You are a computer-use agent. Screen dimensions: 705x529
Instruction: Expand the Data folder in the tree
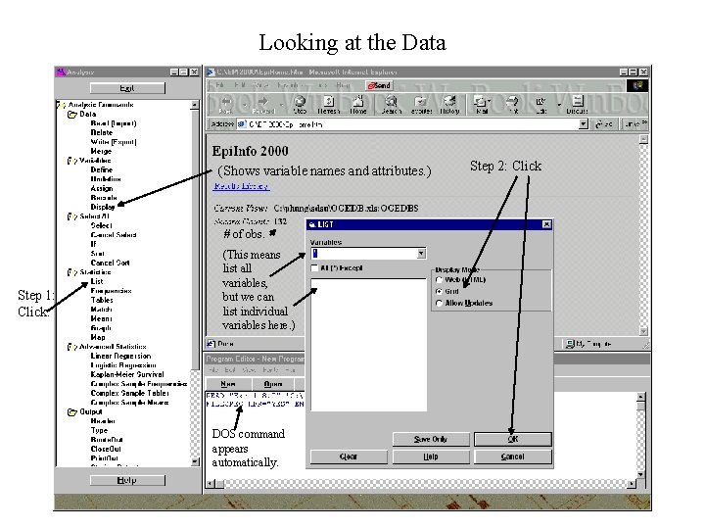[71, 115]
